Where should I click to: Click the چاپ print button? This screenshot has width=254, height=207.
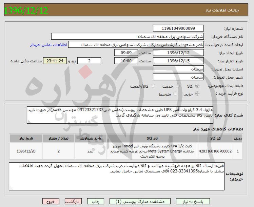click(95, 202)
